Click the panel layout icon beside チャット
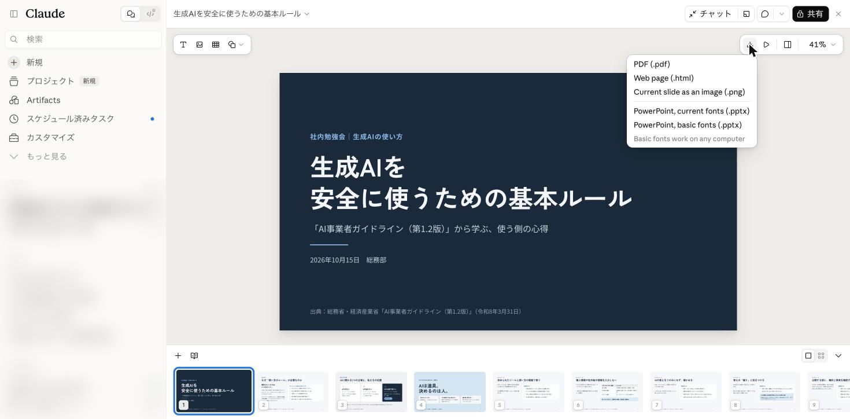The image size is (850, 419). 746,14
